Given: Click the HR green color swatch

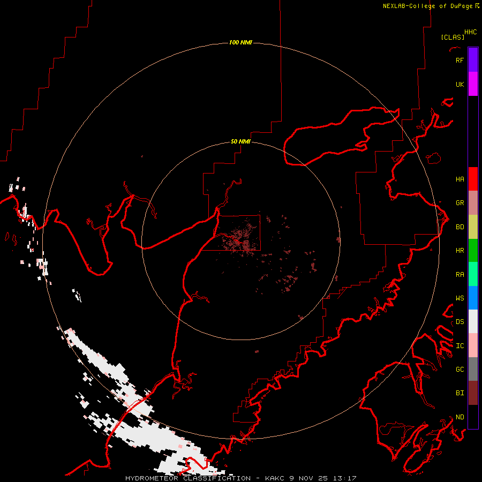Looking at the screenshot, I should (x=473, y=251).
